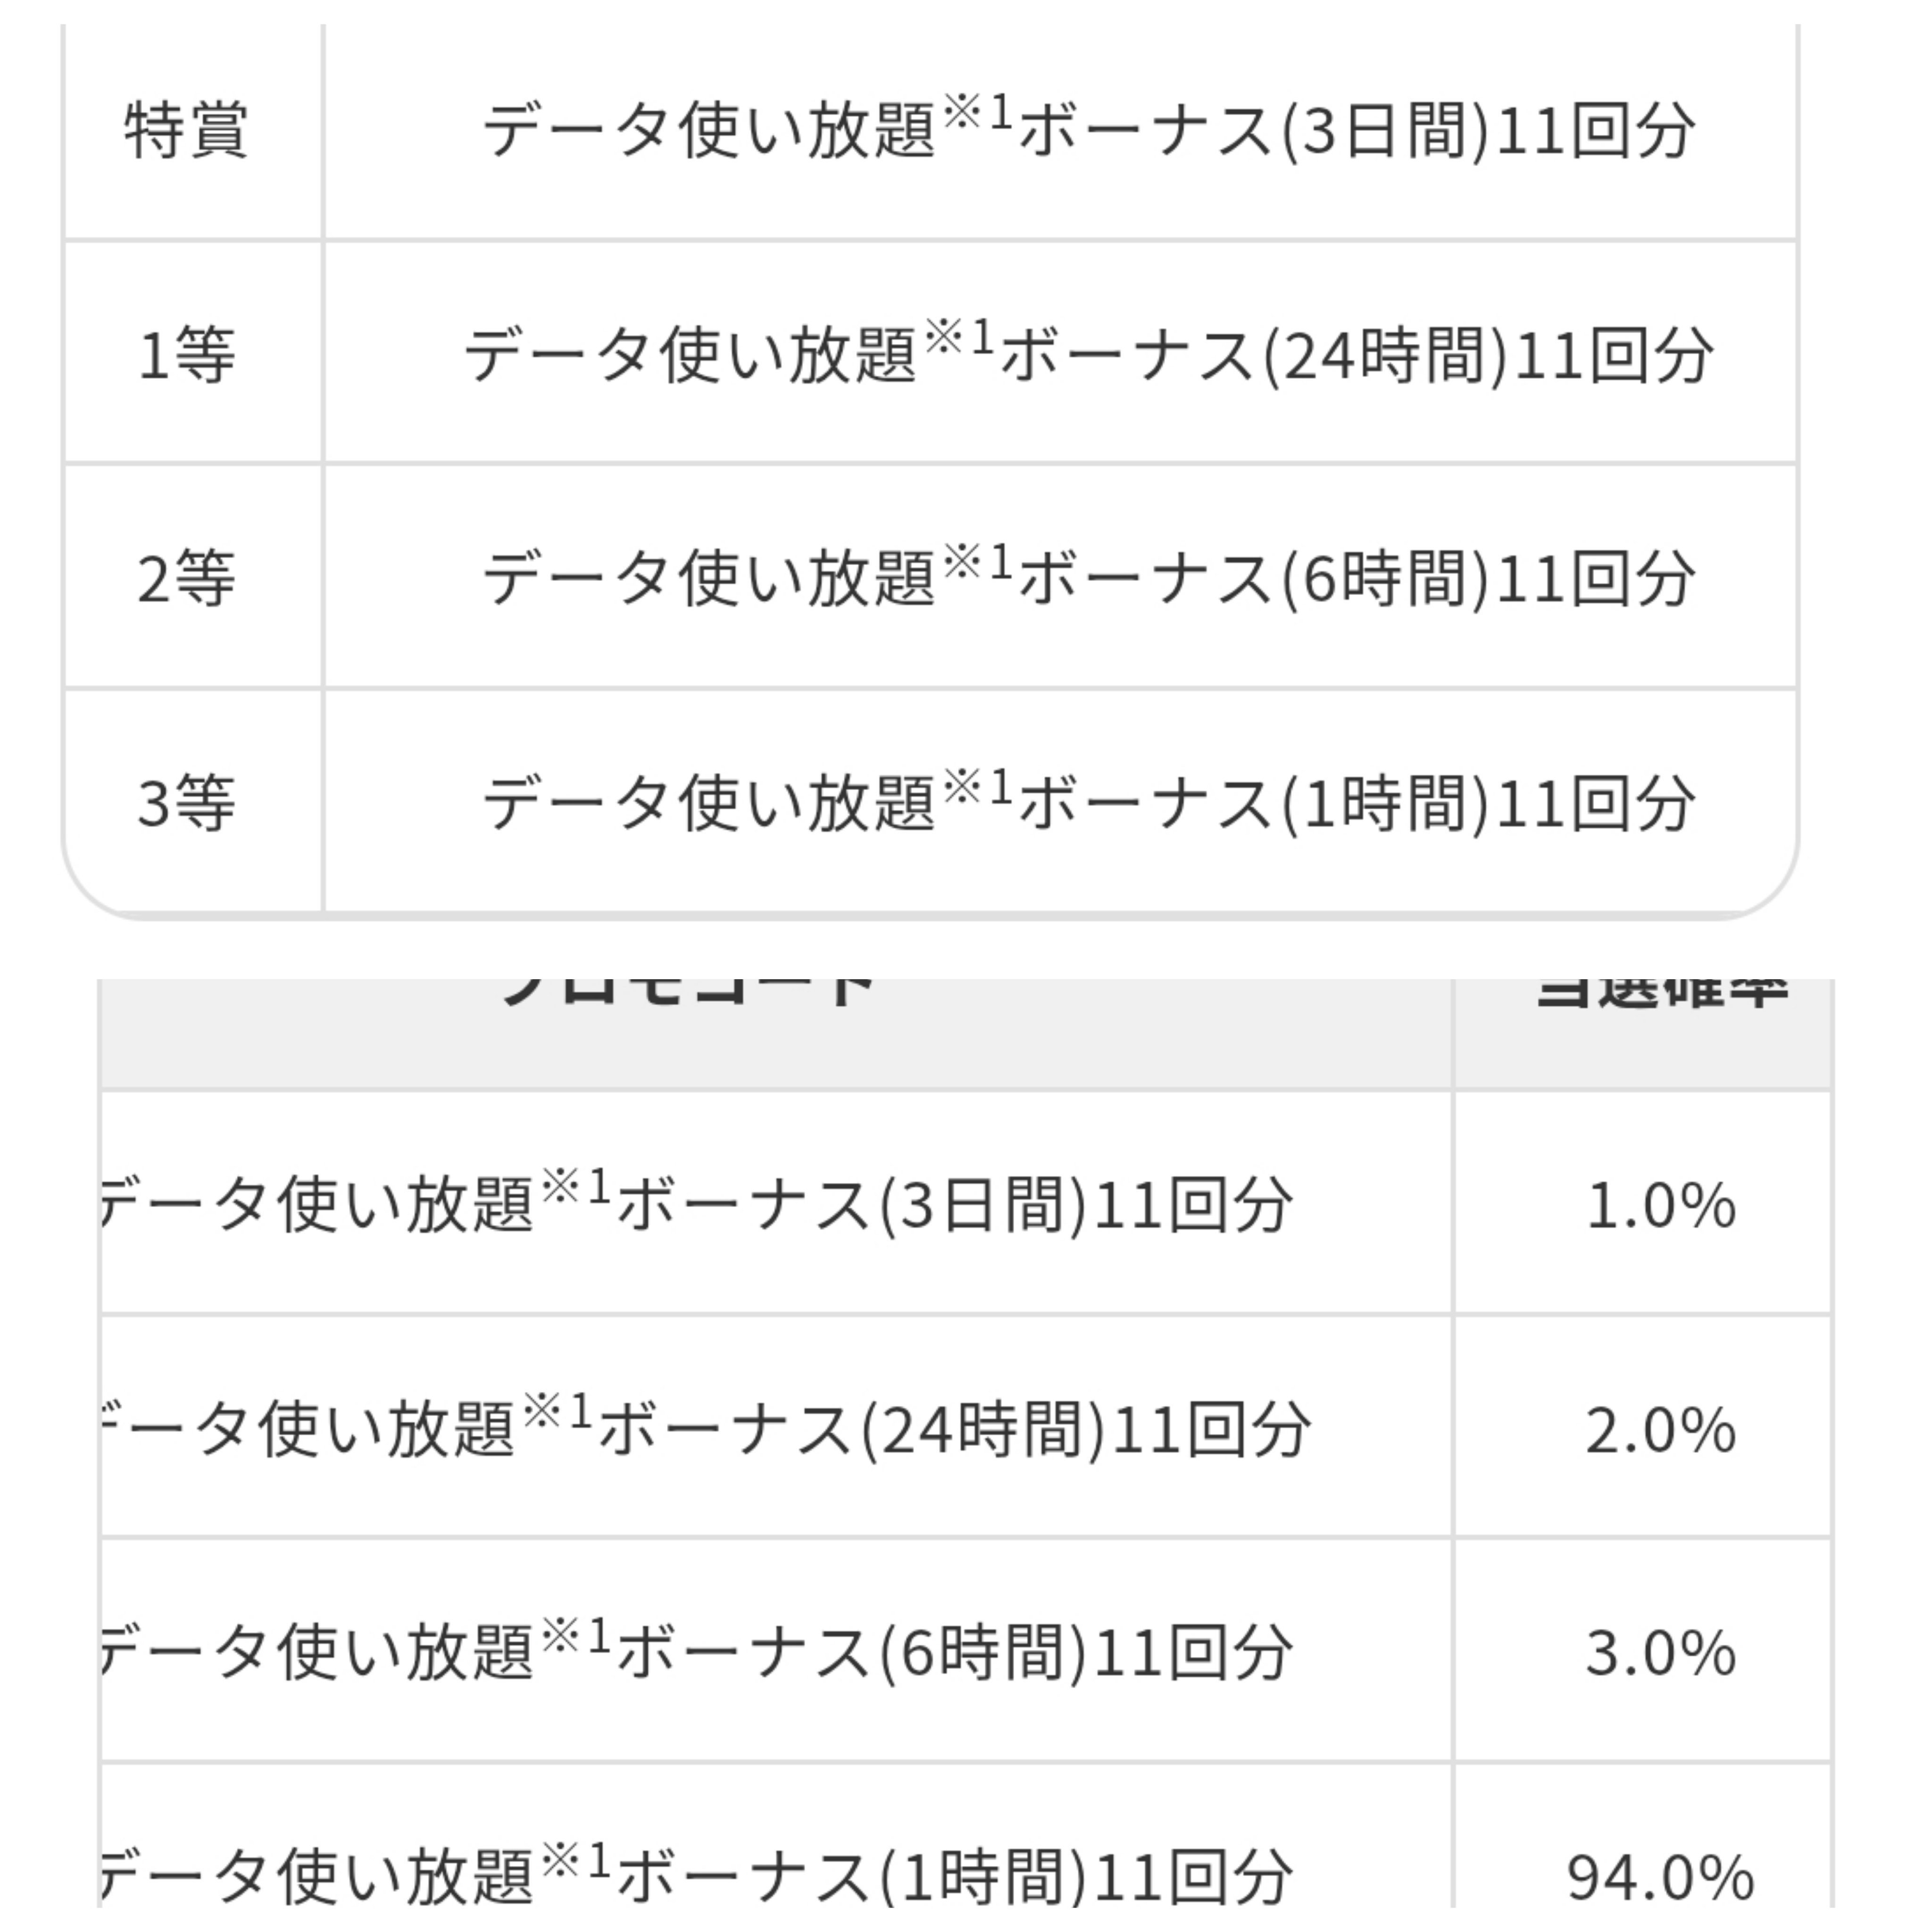Click the 特賞 rank cell
This screenshot has width=1932, height=1932.
[187, 131]
